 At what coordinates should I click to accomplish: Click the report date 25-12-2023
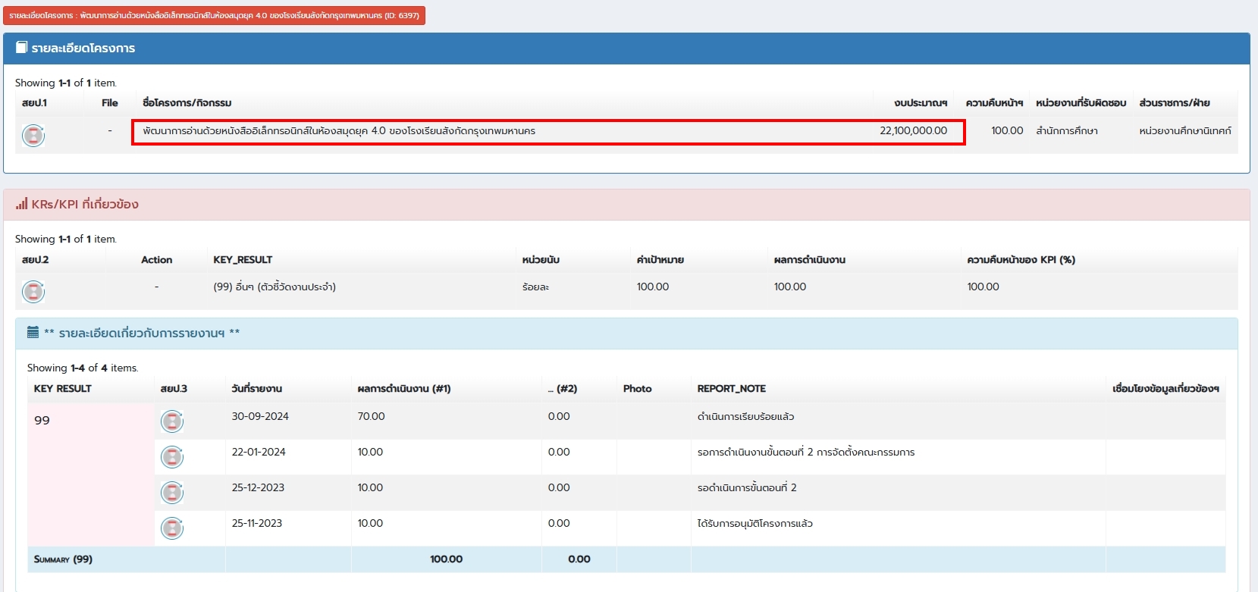[x=258, y=488]
